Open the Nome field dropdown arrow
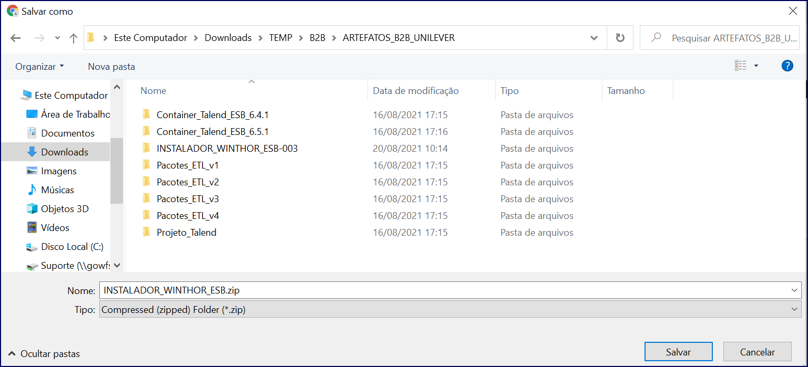The width and height of the screenshot is (808, 367). coord(794,290)
